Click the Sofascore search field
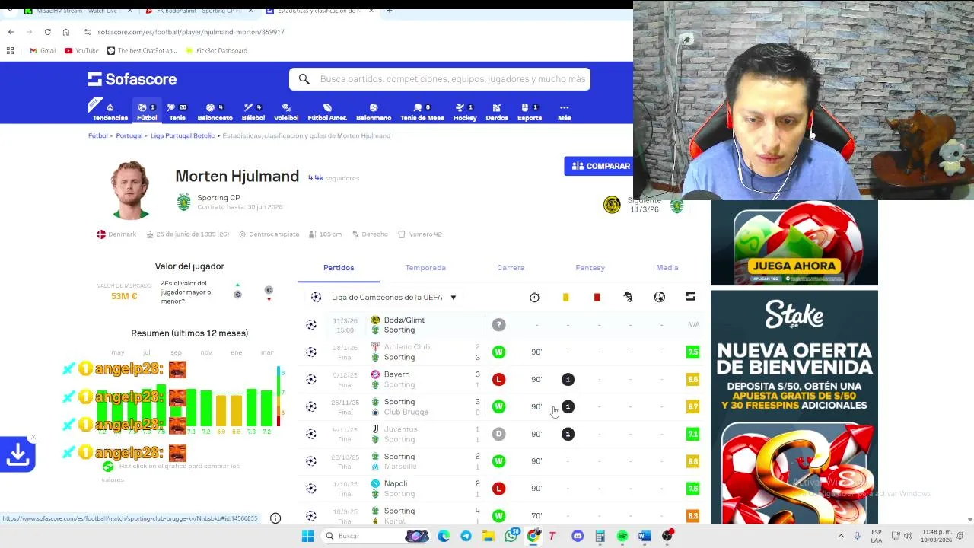 pyautogui.click(x=440, y=79)
